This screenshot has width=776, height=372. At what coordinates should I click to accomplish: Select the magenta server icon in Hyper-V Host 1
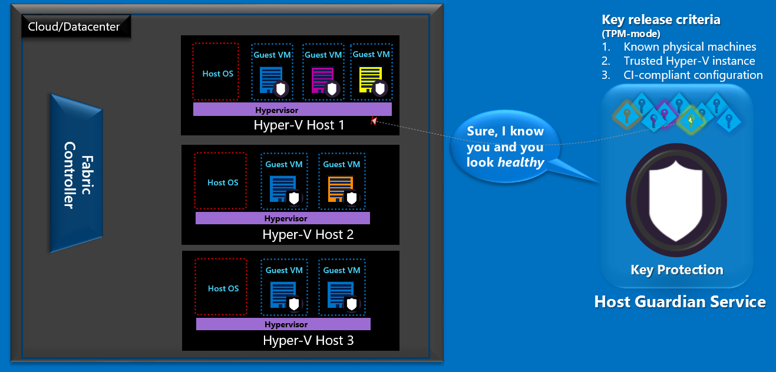coord(322,80)
